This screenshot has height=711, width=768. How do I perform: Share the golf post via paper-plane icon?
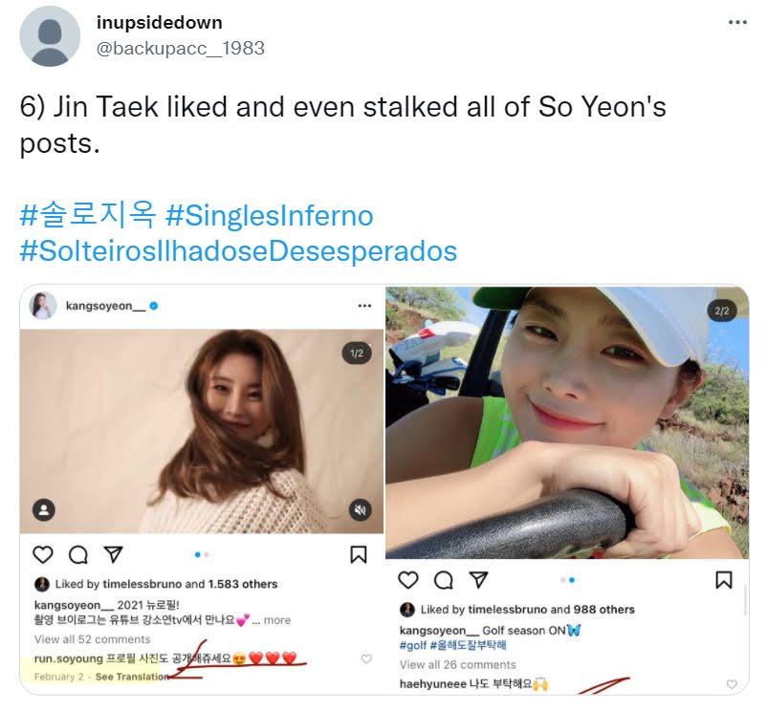coord(478,580)
